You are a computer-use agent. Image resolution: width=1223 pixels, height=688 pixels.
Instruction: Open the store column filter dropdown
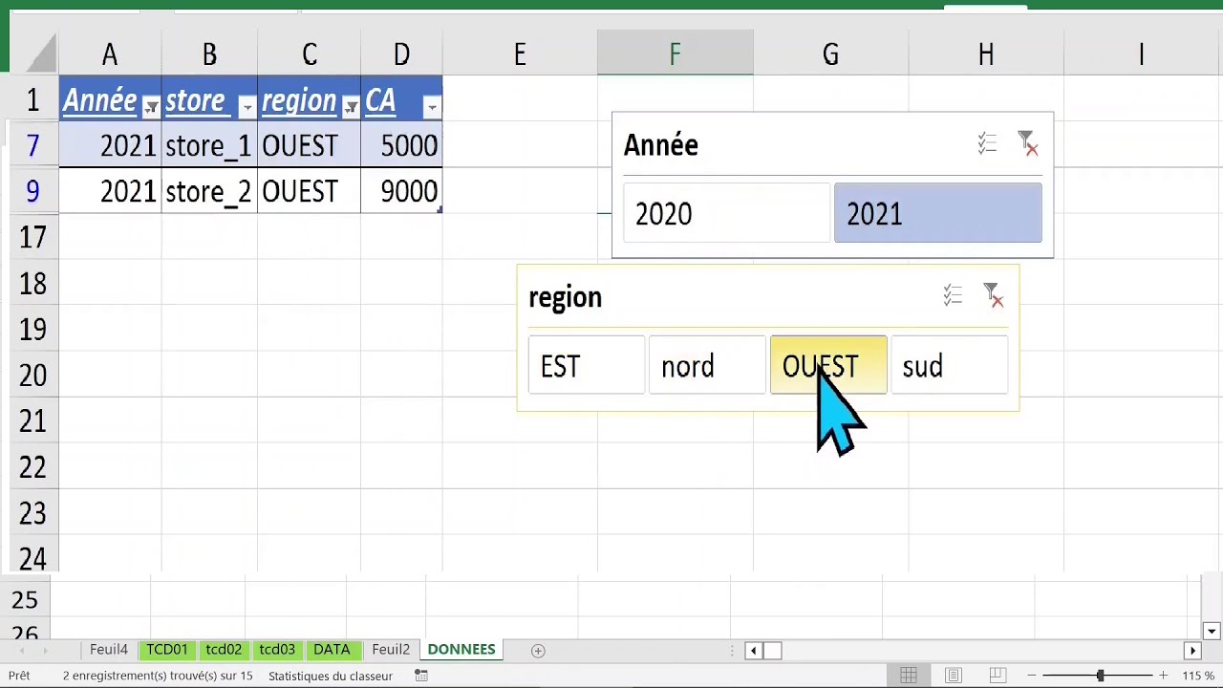[247, 107]
